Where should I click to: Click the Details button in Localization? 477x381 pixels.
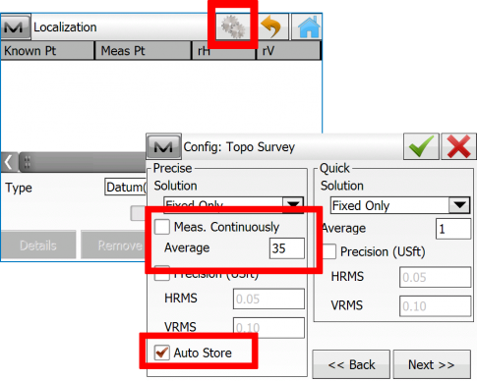38,245
